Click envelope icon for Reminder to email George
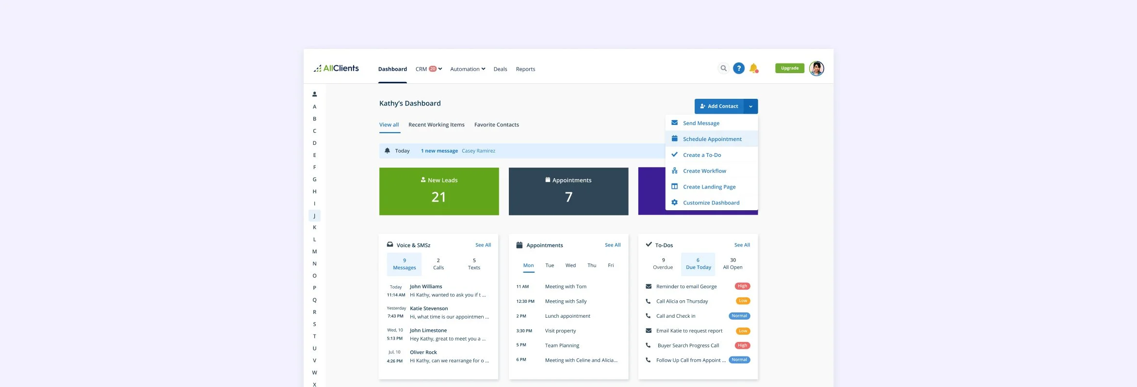1137x387 pixels. 649,286
